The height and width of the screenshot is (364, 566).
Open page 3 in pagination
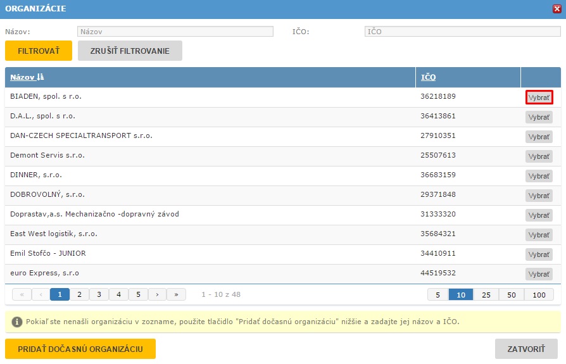(99, 294)
